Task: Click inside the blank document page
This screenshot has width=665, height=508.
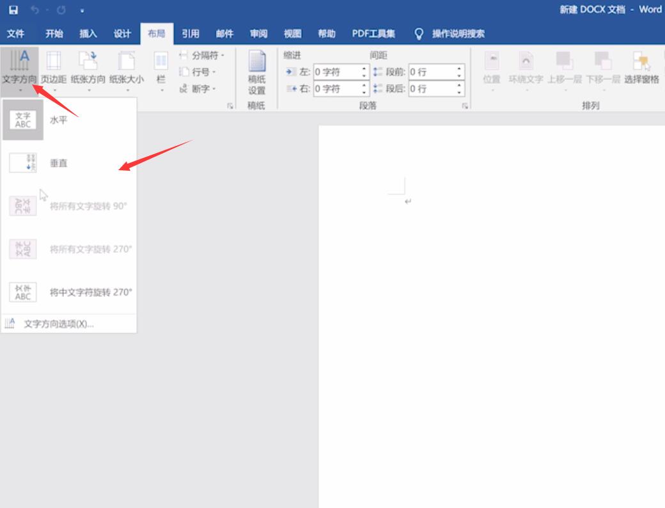Action: click(492, 316)
